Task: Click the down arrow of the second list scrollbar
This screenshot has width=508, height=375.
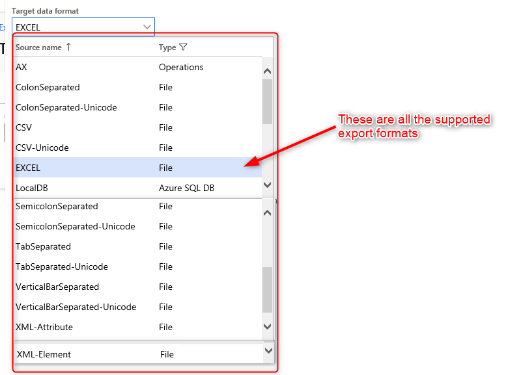Action: point(267,326)
